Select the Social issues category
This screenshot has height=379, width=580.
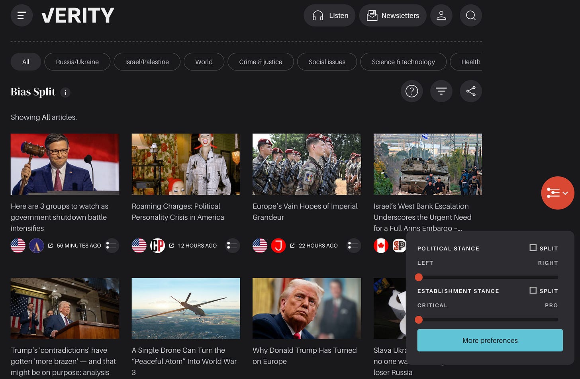point(327,62)
